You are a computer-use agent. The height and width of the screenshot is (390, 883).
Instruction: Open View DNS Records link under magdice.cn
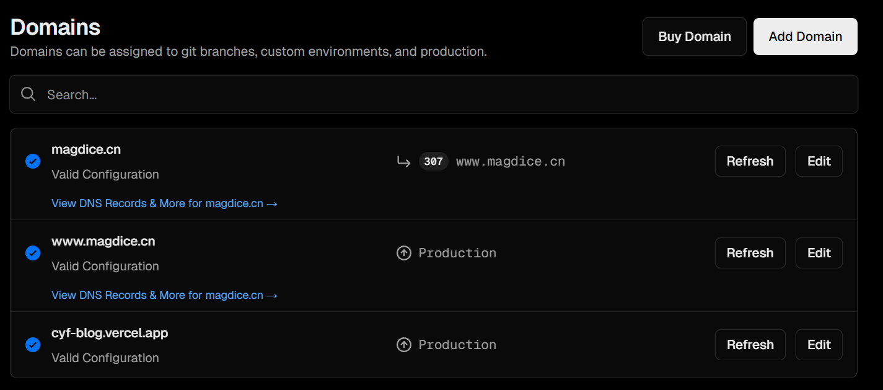coord(164,203)
